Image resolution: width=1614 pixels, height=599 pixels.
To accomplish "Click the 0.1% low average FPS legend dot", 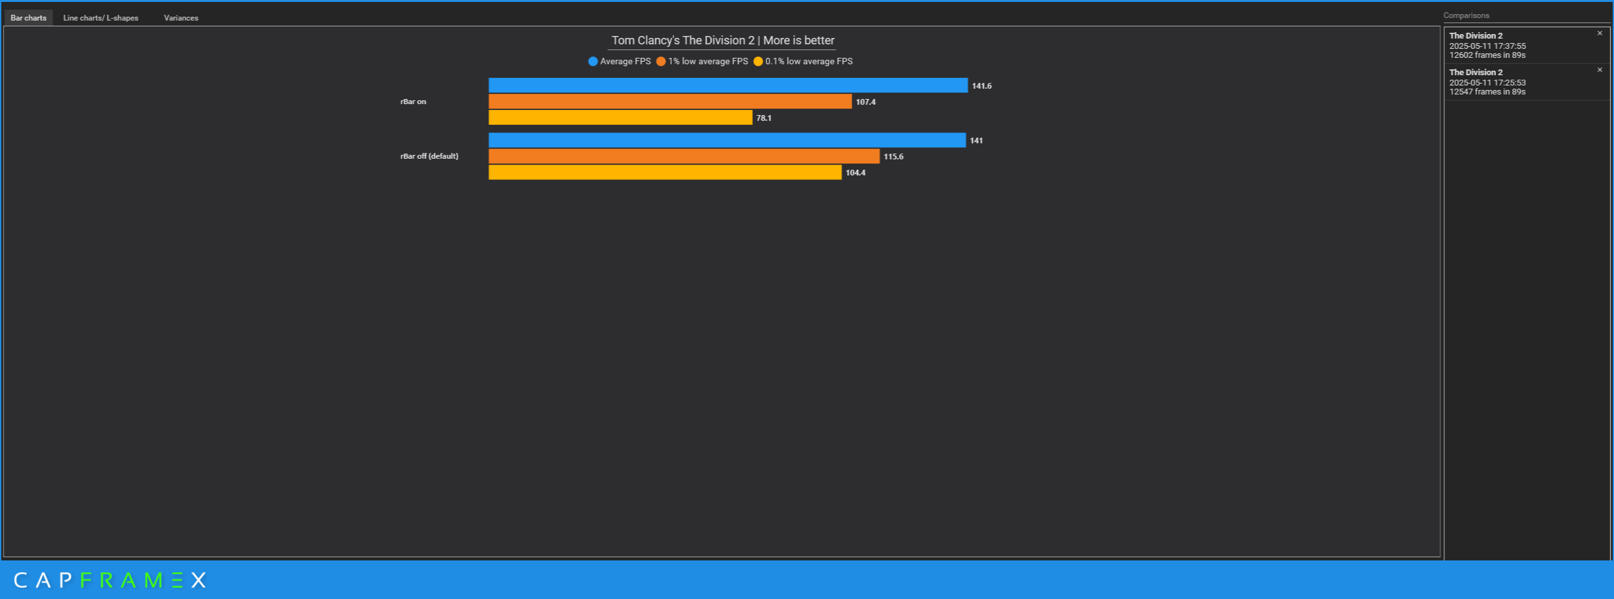I will pyautogui.click(x=758, y=62).
